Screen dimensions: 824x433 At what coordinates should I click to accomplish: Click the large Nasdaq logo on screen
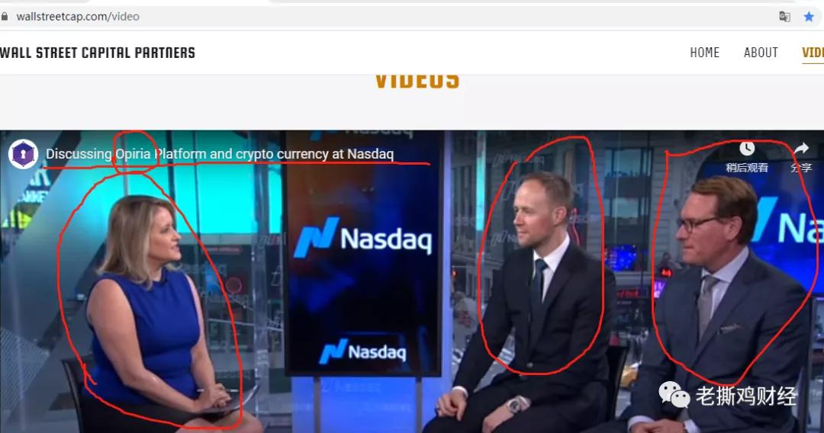click(x=362, y=238)
